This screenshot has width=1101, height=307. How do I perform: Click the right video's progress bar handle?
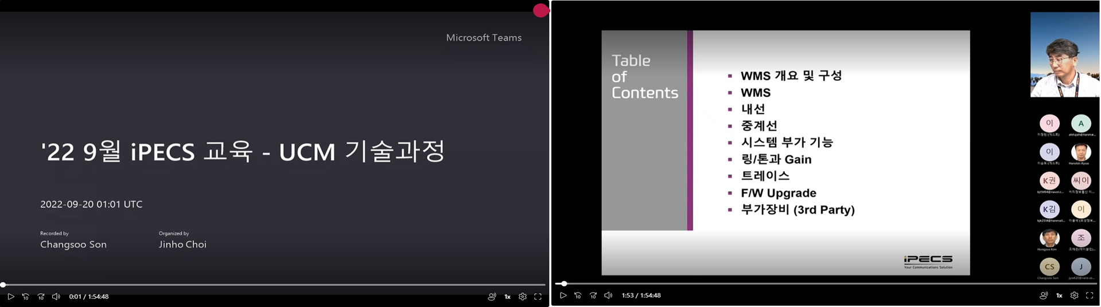point(564,284)
